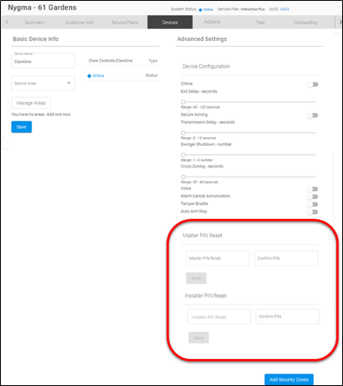Click the Cross Zoning slider handle
This screenshot has height=386, width=343.
pyautogui.click(x=183, y=177)
